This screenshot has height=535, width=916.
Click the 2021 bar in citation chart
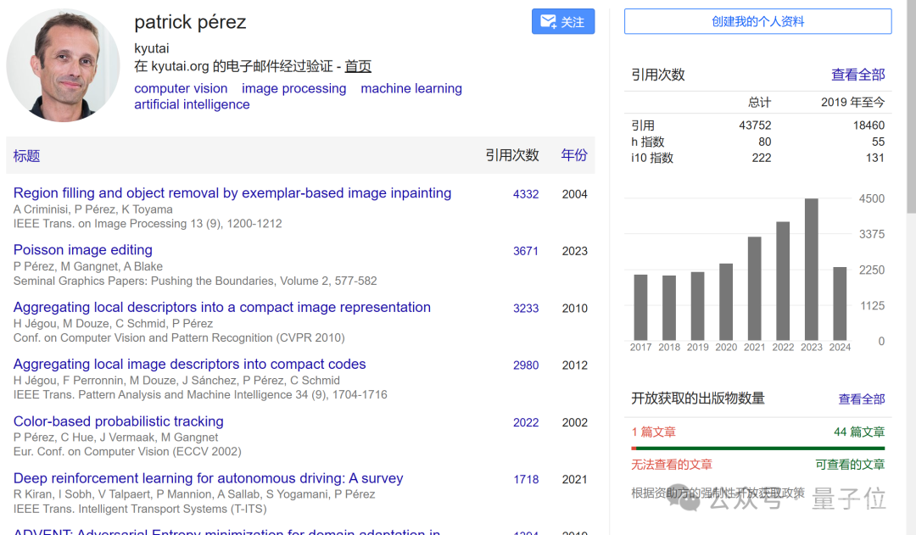tap(754, 288)
